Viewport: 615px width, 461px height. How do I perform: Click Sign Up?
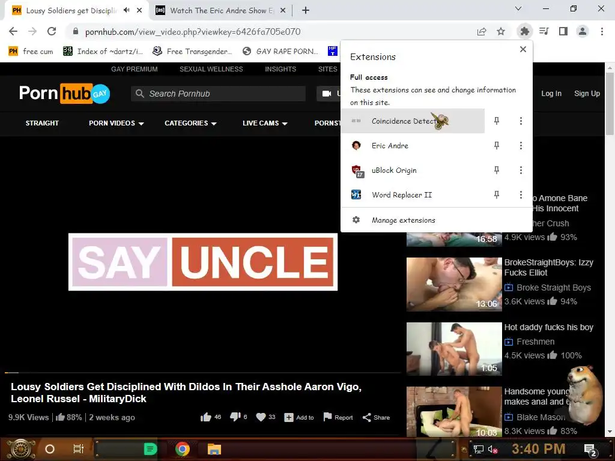pyautogui.click(x=587, y=93)
